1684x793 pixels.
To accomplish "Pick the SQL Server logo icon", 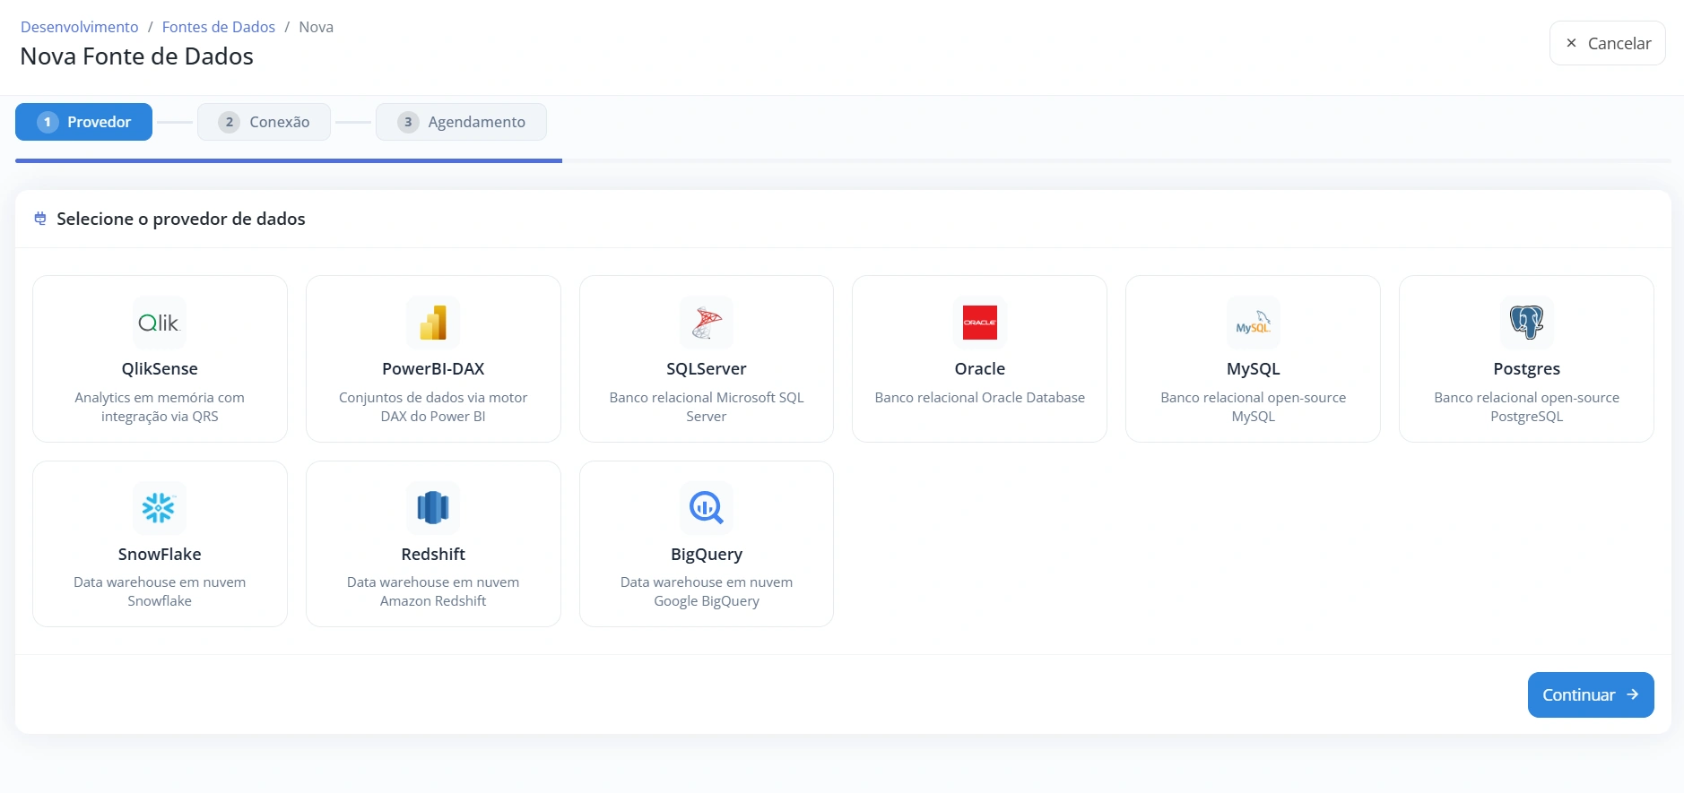I will tap(707, 323).
